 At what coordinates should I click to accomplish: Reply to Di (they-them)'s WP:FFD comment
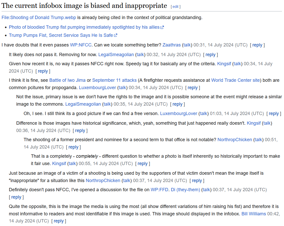point(16,197)
